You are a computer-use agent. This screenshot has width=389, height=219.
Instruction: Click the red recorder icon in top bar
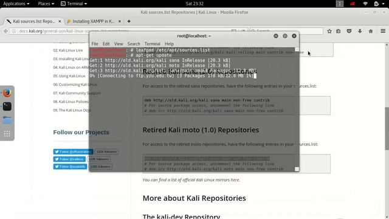[x=353, y=4]
